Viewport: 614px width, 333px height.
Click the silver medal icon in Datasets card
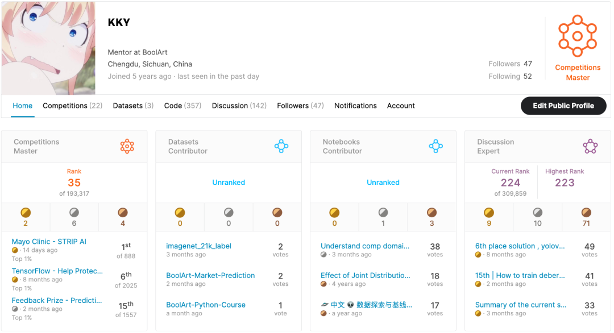[x=229, y=212]
